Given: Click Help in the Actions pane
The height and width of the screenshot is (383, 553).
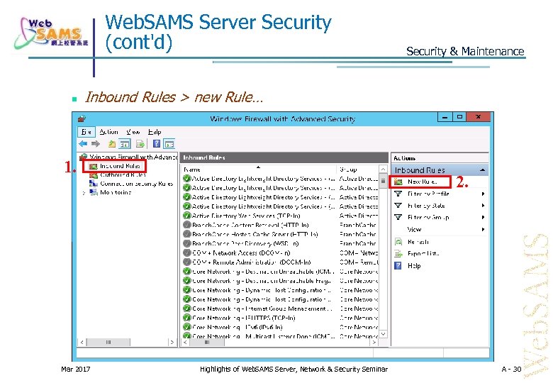Looking at the screenshot, I should click(x=414, y=265).
